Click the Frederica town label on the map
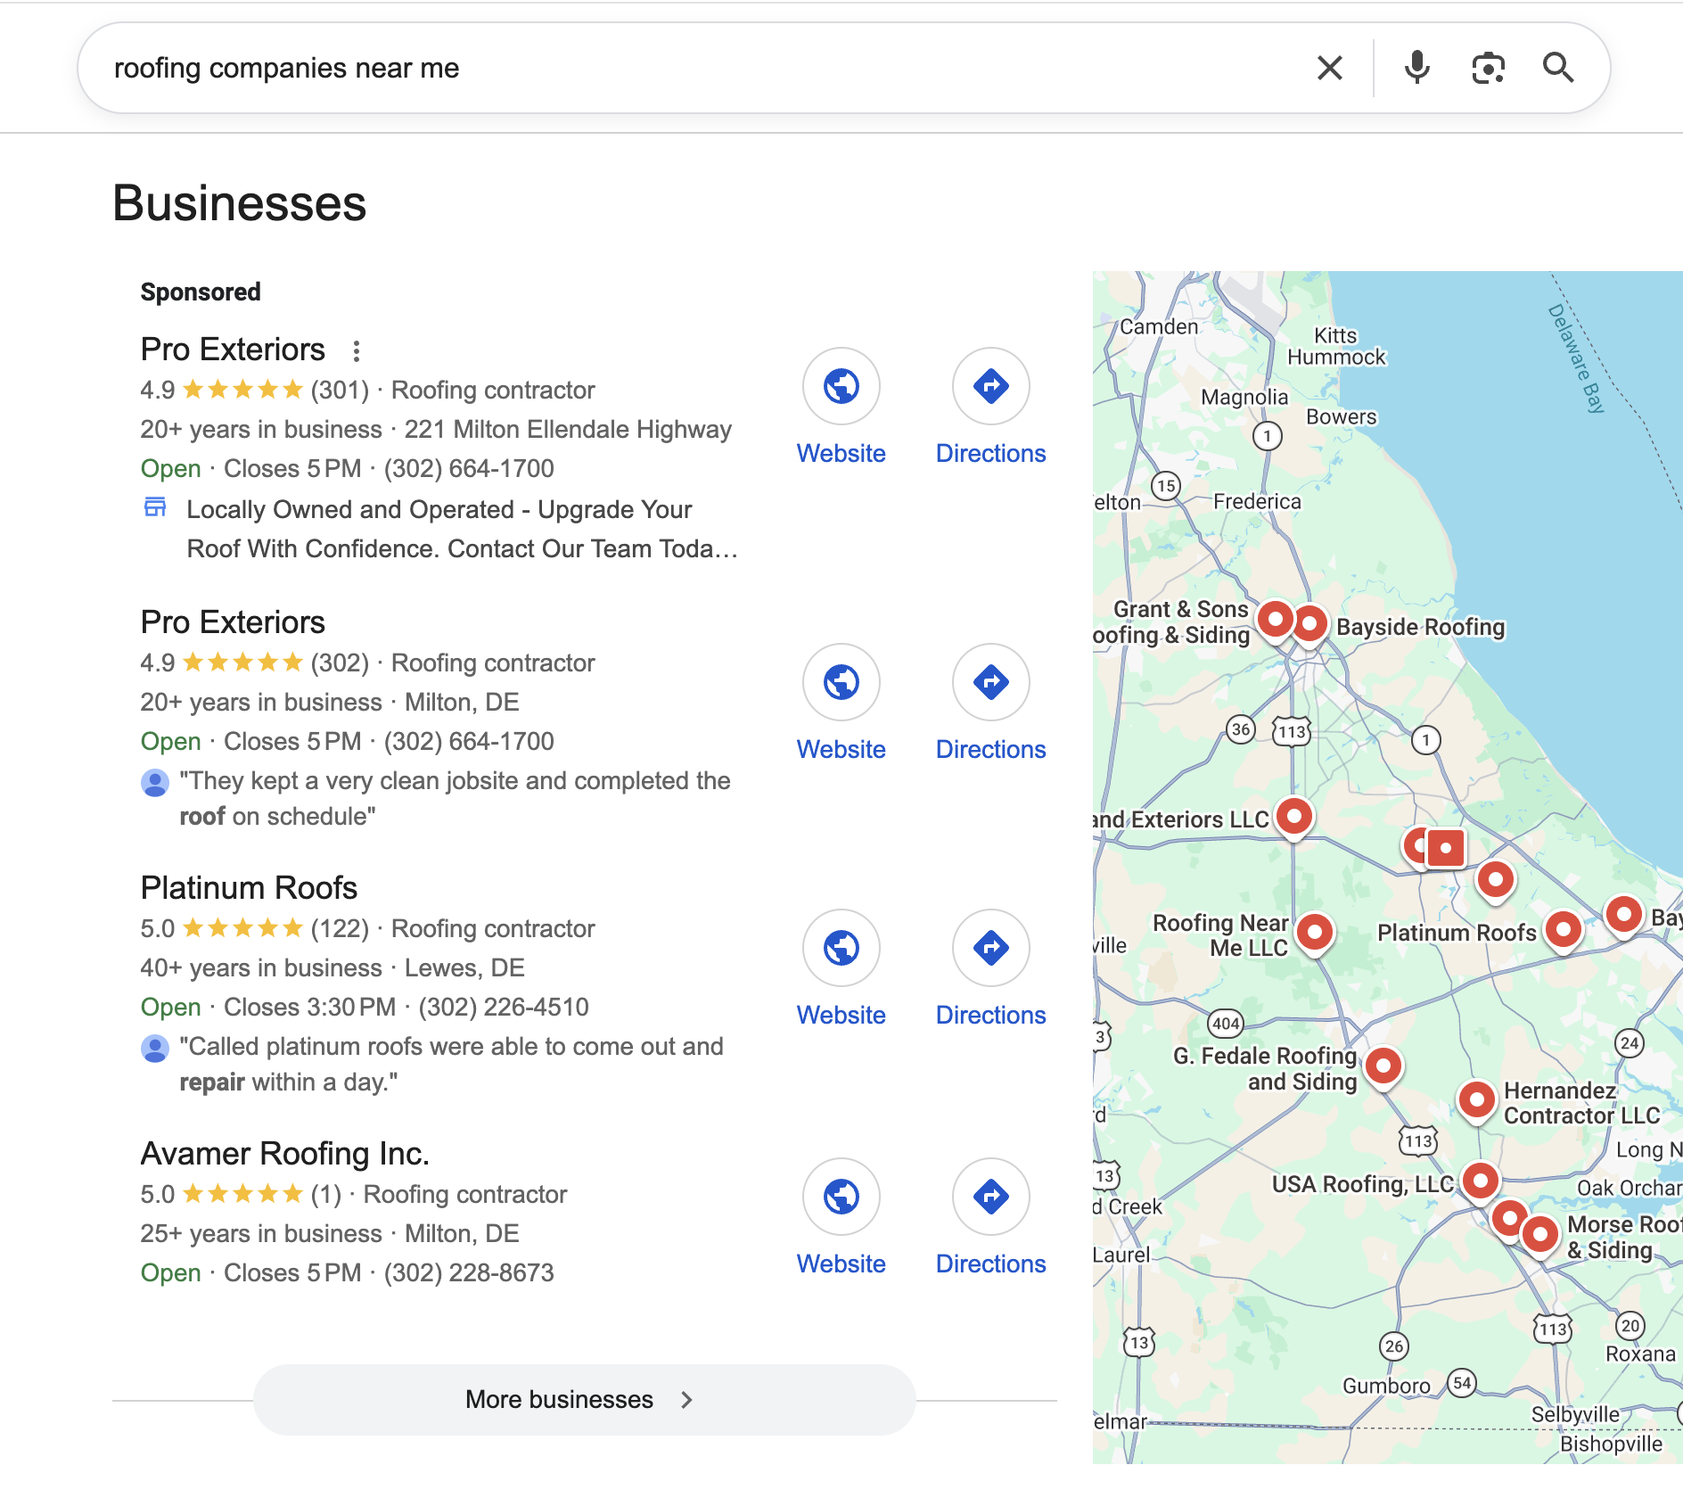 coord(1257,501)
